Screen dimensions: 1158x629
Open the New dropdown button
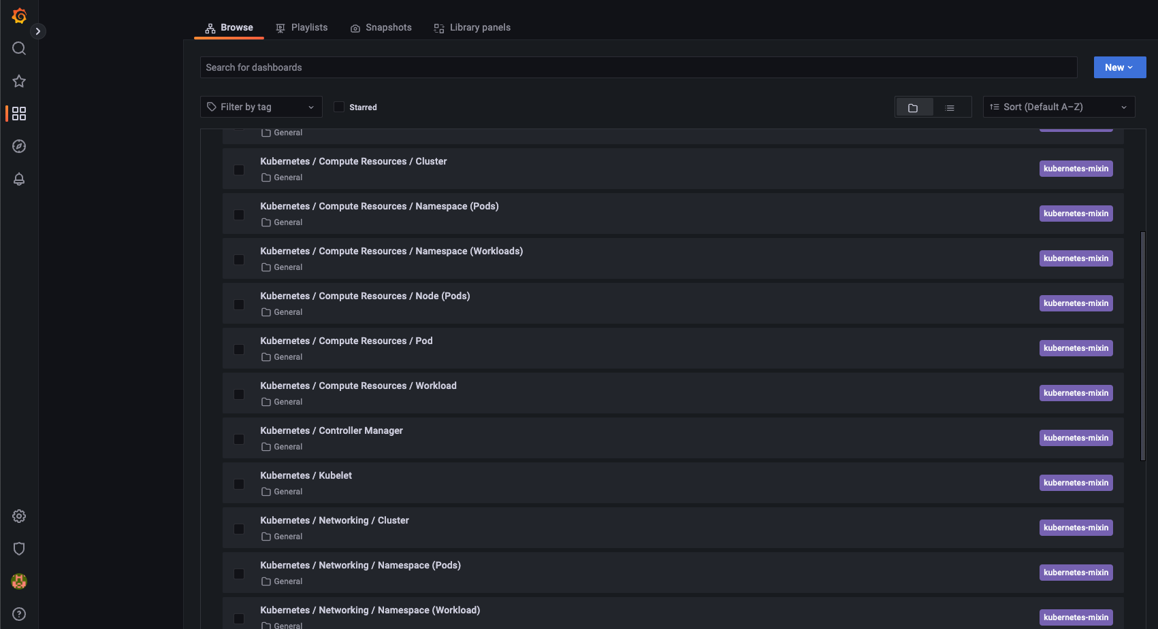[x=1120, y=67]
